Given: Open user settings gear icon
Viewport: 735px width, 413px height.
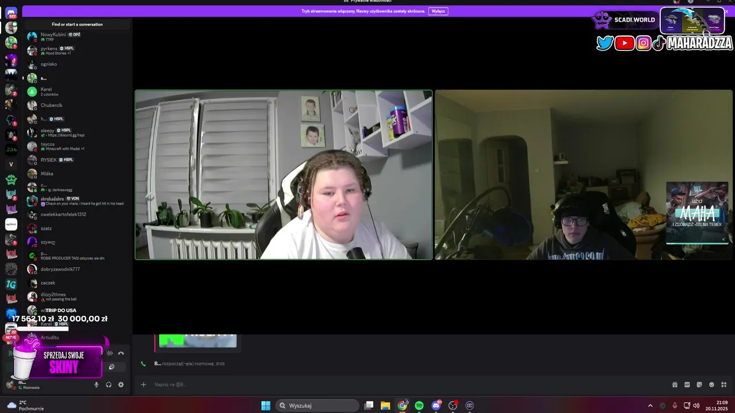Looking at the screenshot, I should [121, 385].
